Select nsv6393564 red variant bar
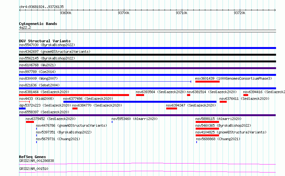The width and height of the screenshot is (285, 176). click(140, 95)
